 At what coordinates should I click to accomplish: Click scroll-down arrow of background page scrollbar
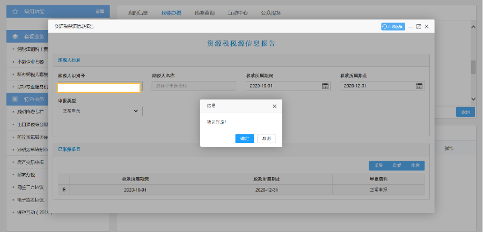(x=473, y=99)
